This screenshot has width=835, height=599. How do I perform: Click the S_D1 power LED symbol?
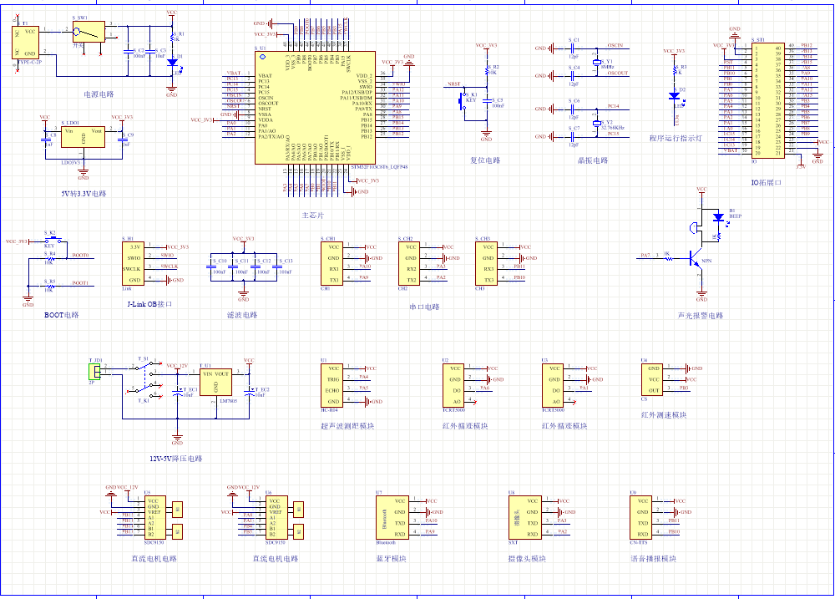coord(172,62)
